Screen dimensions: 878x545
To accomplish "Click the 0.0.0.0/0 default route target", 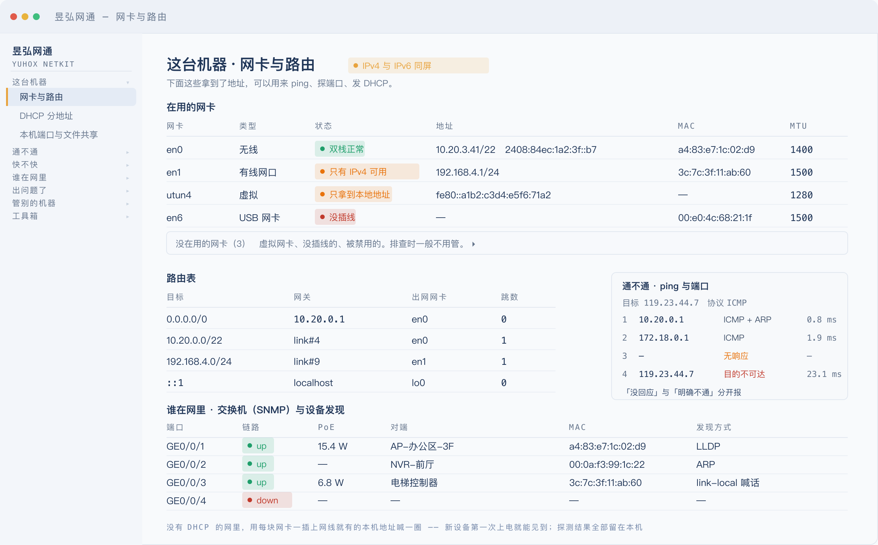I will coord(187,319).
